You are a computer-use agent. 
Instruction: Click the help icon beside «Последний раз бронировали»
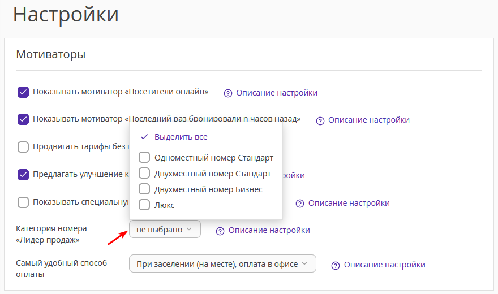320,121
